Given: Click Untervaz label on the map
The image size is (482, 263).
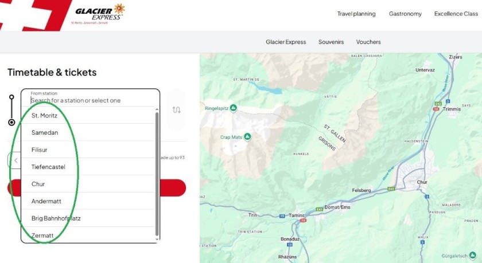Looking at the screenshot, I should 425,70.
